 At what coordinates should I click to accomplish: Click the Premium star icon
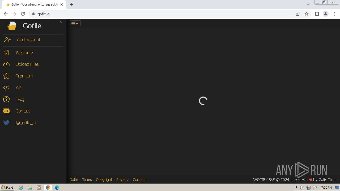(x=6, y=76)
